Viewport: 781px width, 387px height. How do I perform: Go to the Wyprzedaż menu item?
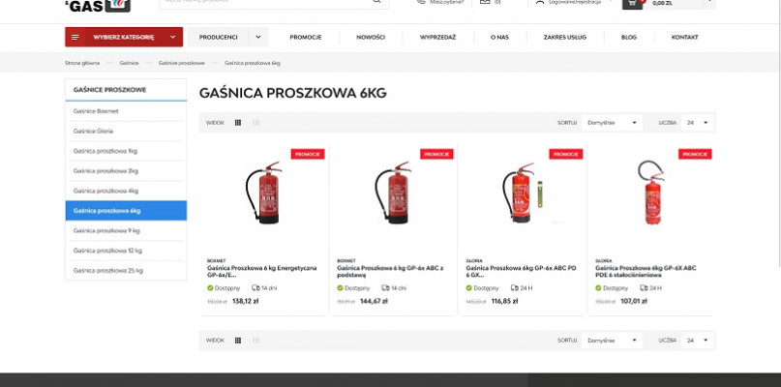(437, 38)
